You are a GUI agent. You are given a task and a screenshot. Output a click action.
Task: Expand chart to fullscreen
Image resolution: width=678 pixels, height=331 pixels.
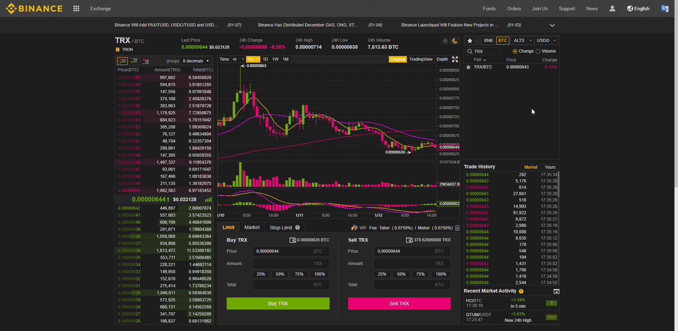pyautogui.click(x=455, y=59)
